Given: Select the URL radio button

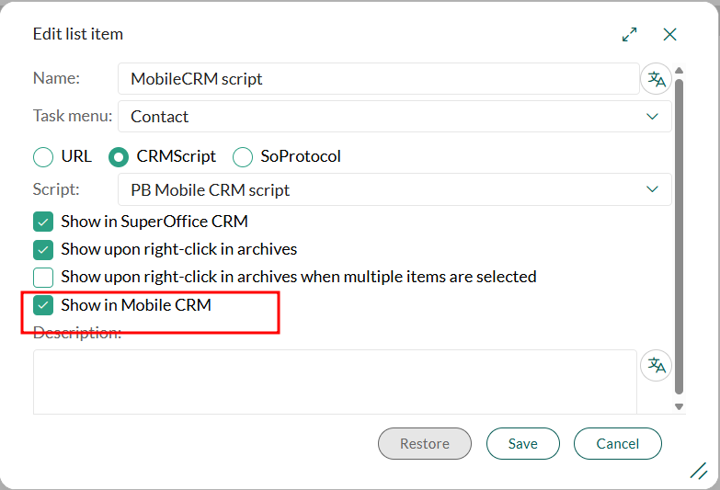Looking at the screenshot, I should click(x=43, y=157).
